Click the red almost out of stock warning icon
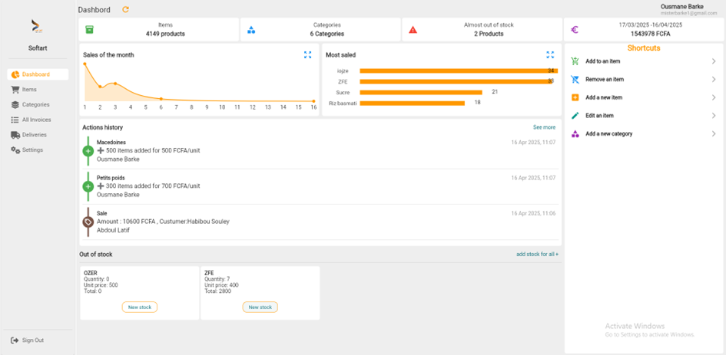Viewport: 726px width, 355px height. click(x=413, y=30)
